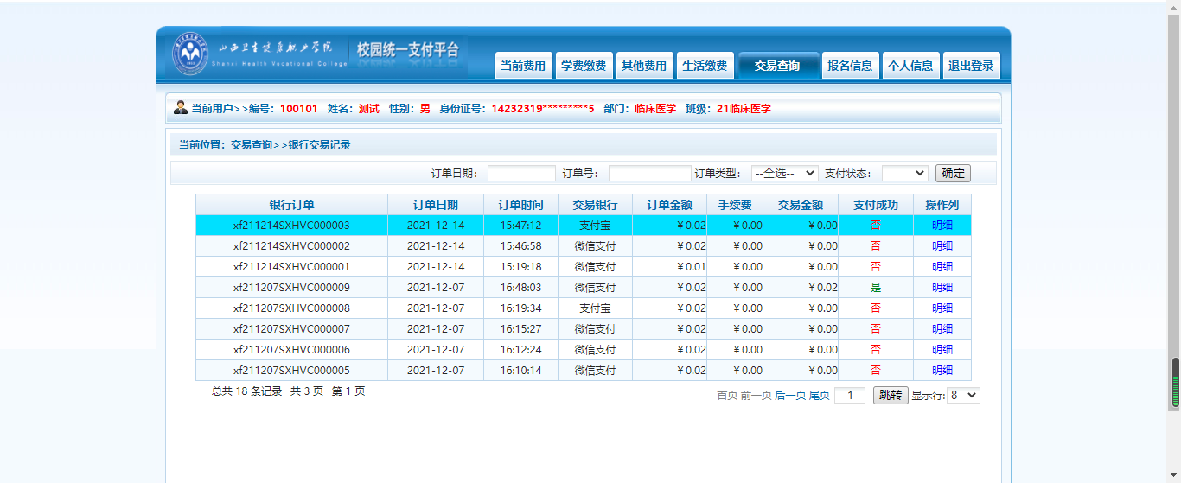The width and height of the screenshot is (1181, 483).
Task: Click the 订单日期 input field
Action: [x=521, y=173]
